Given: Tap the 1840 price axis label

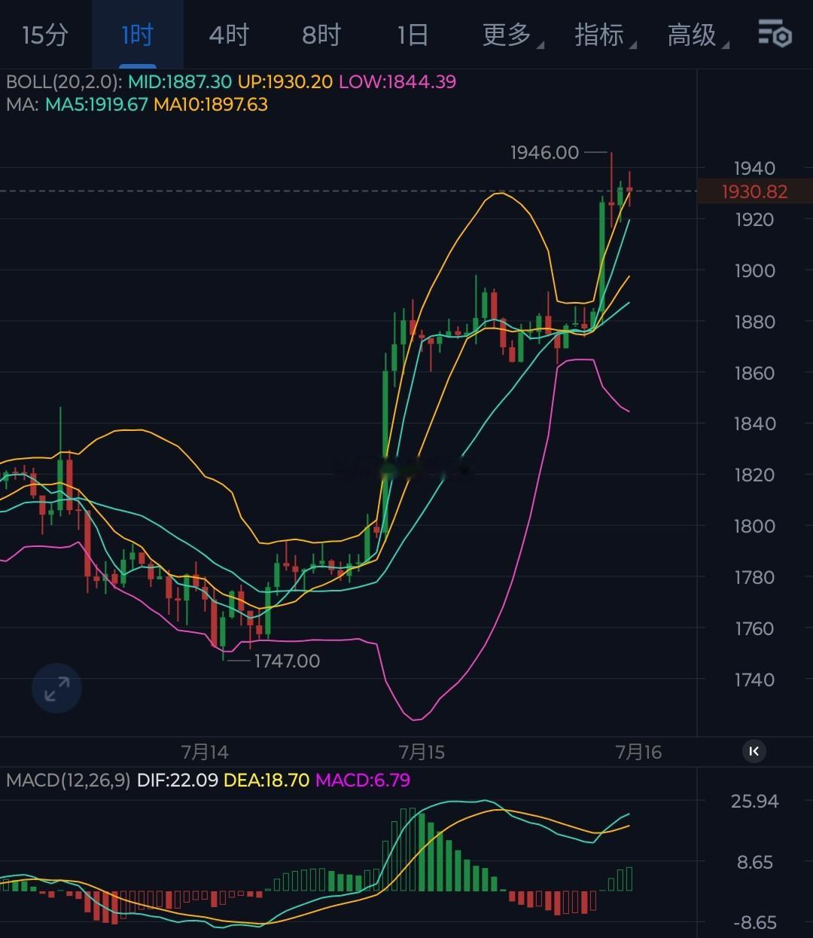Looking at the screenshot, I should [x=754, y=423].
